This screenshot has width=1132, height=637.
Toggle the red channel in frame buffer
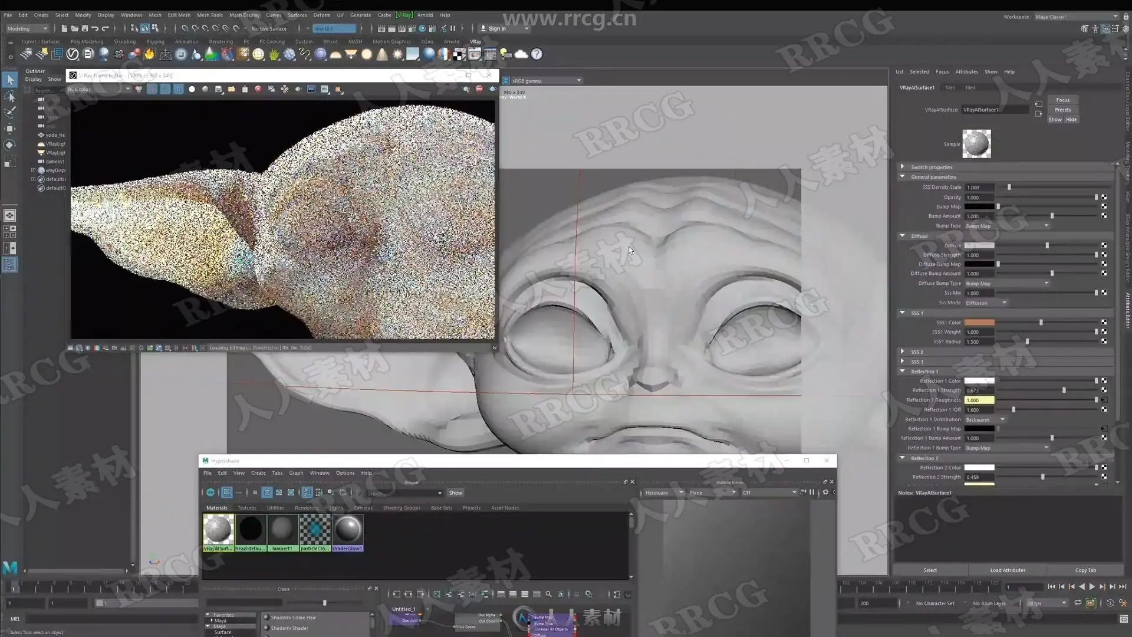pos(152,89)
